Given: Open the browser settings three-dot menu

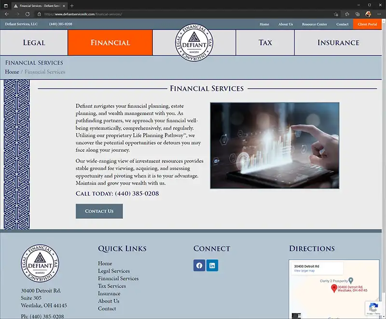Looking at the screenshot, I should pos(379,14).
